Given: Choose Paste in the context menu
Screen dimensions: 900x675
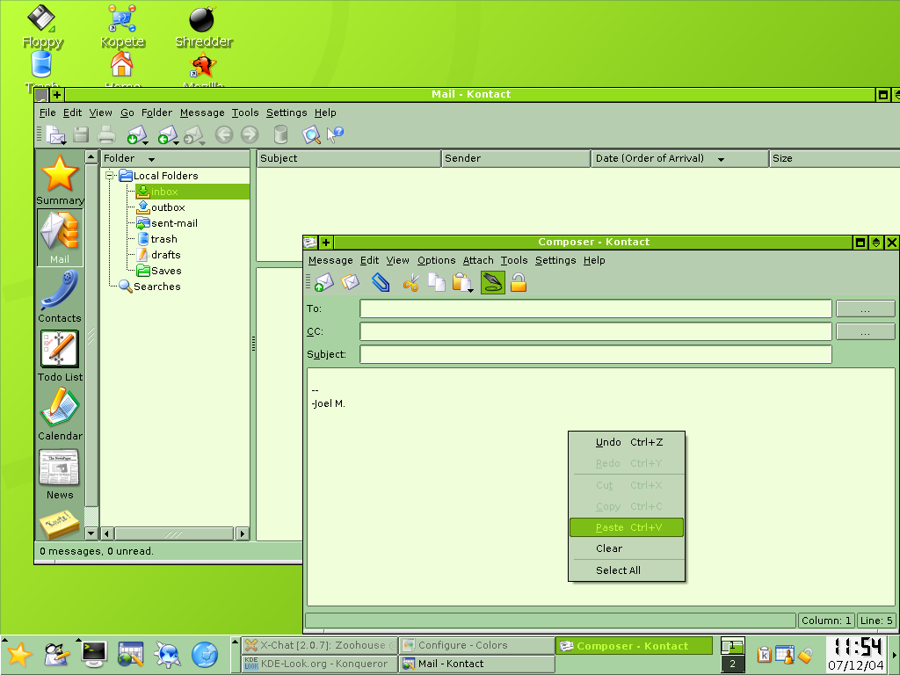Looking at the screenshot, I should tap(627, 527).
